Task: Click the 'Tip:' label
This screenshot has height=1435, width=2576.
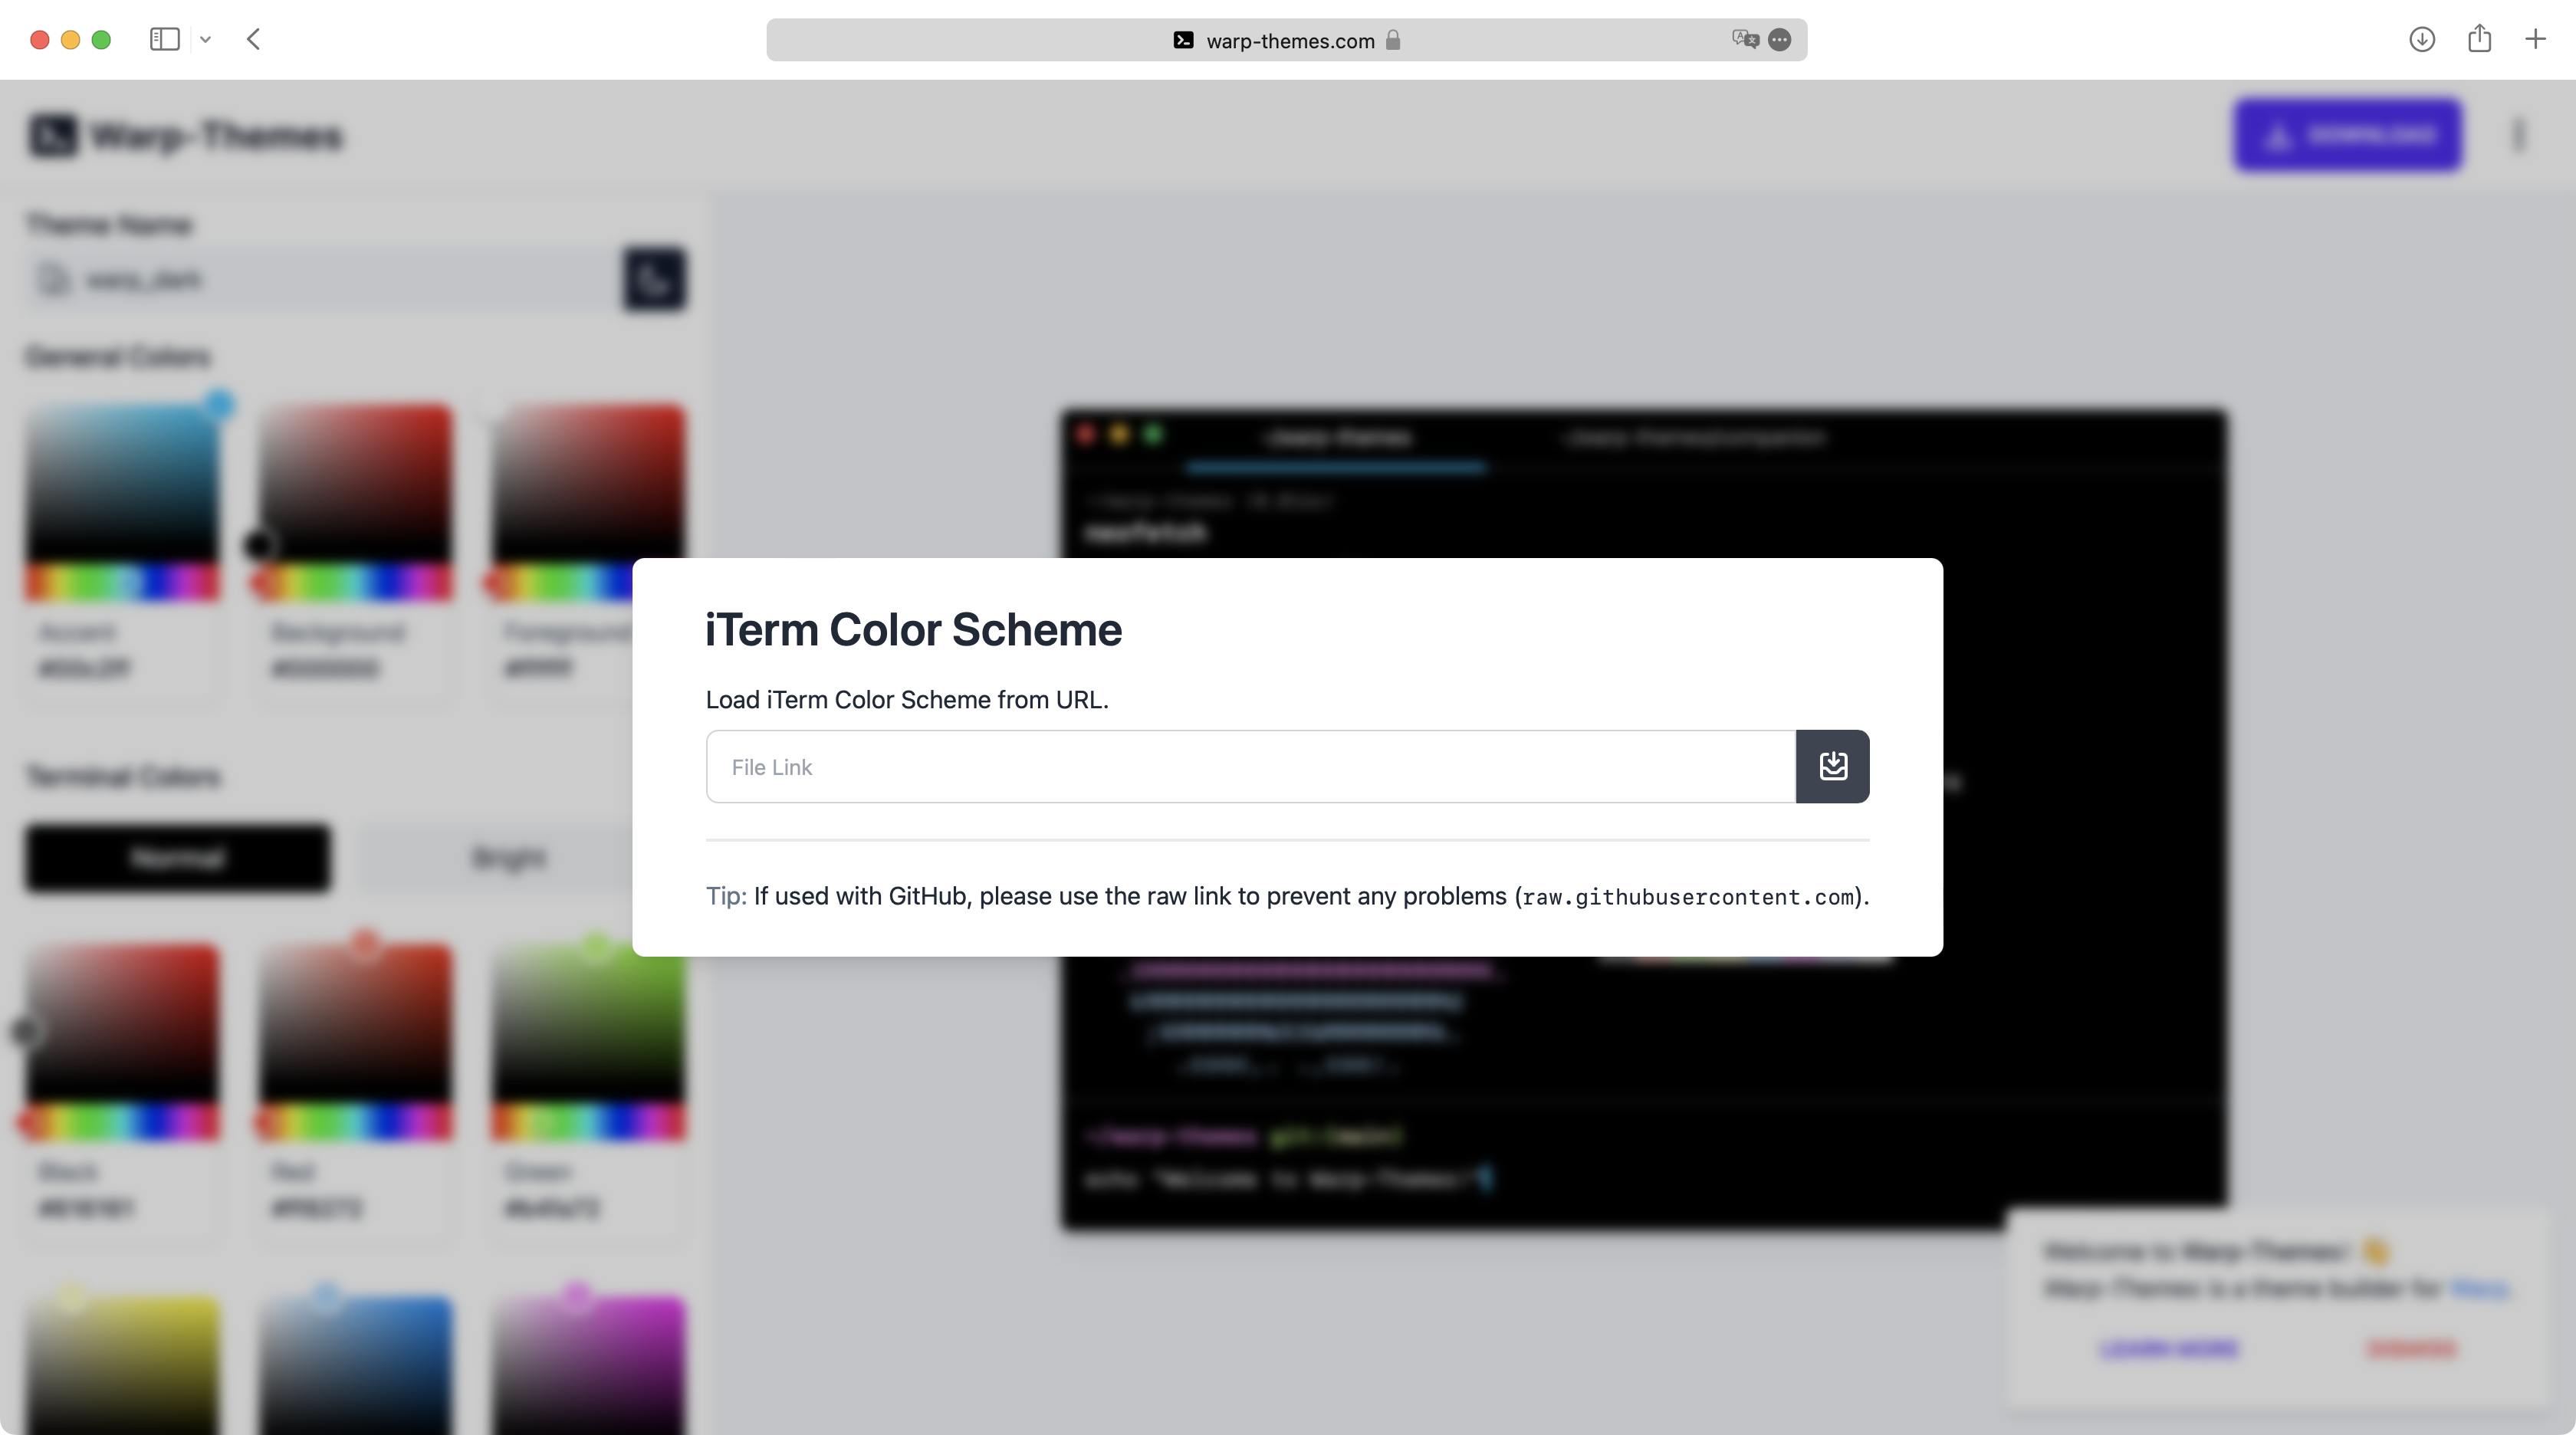Action: 726,896
